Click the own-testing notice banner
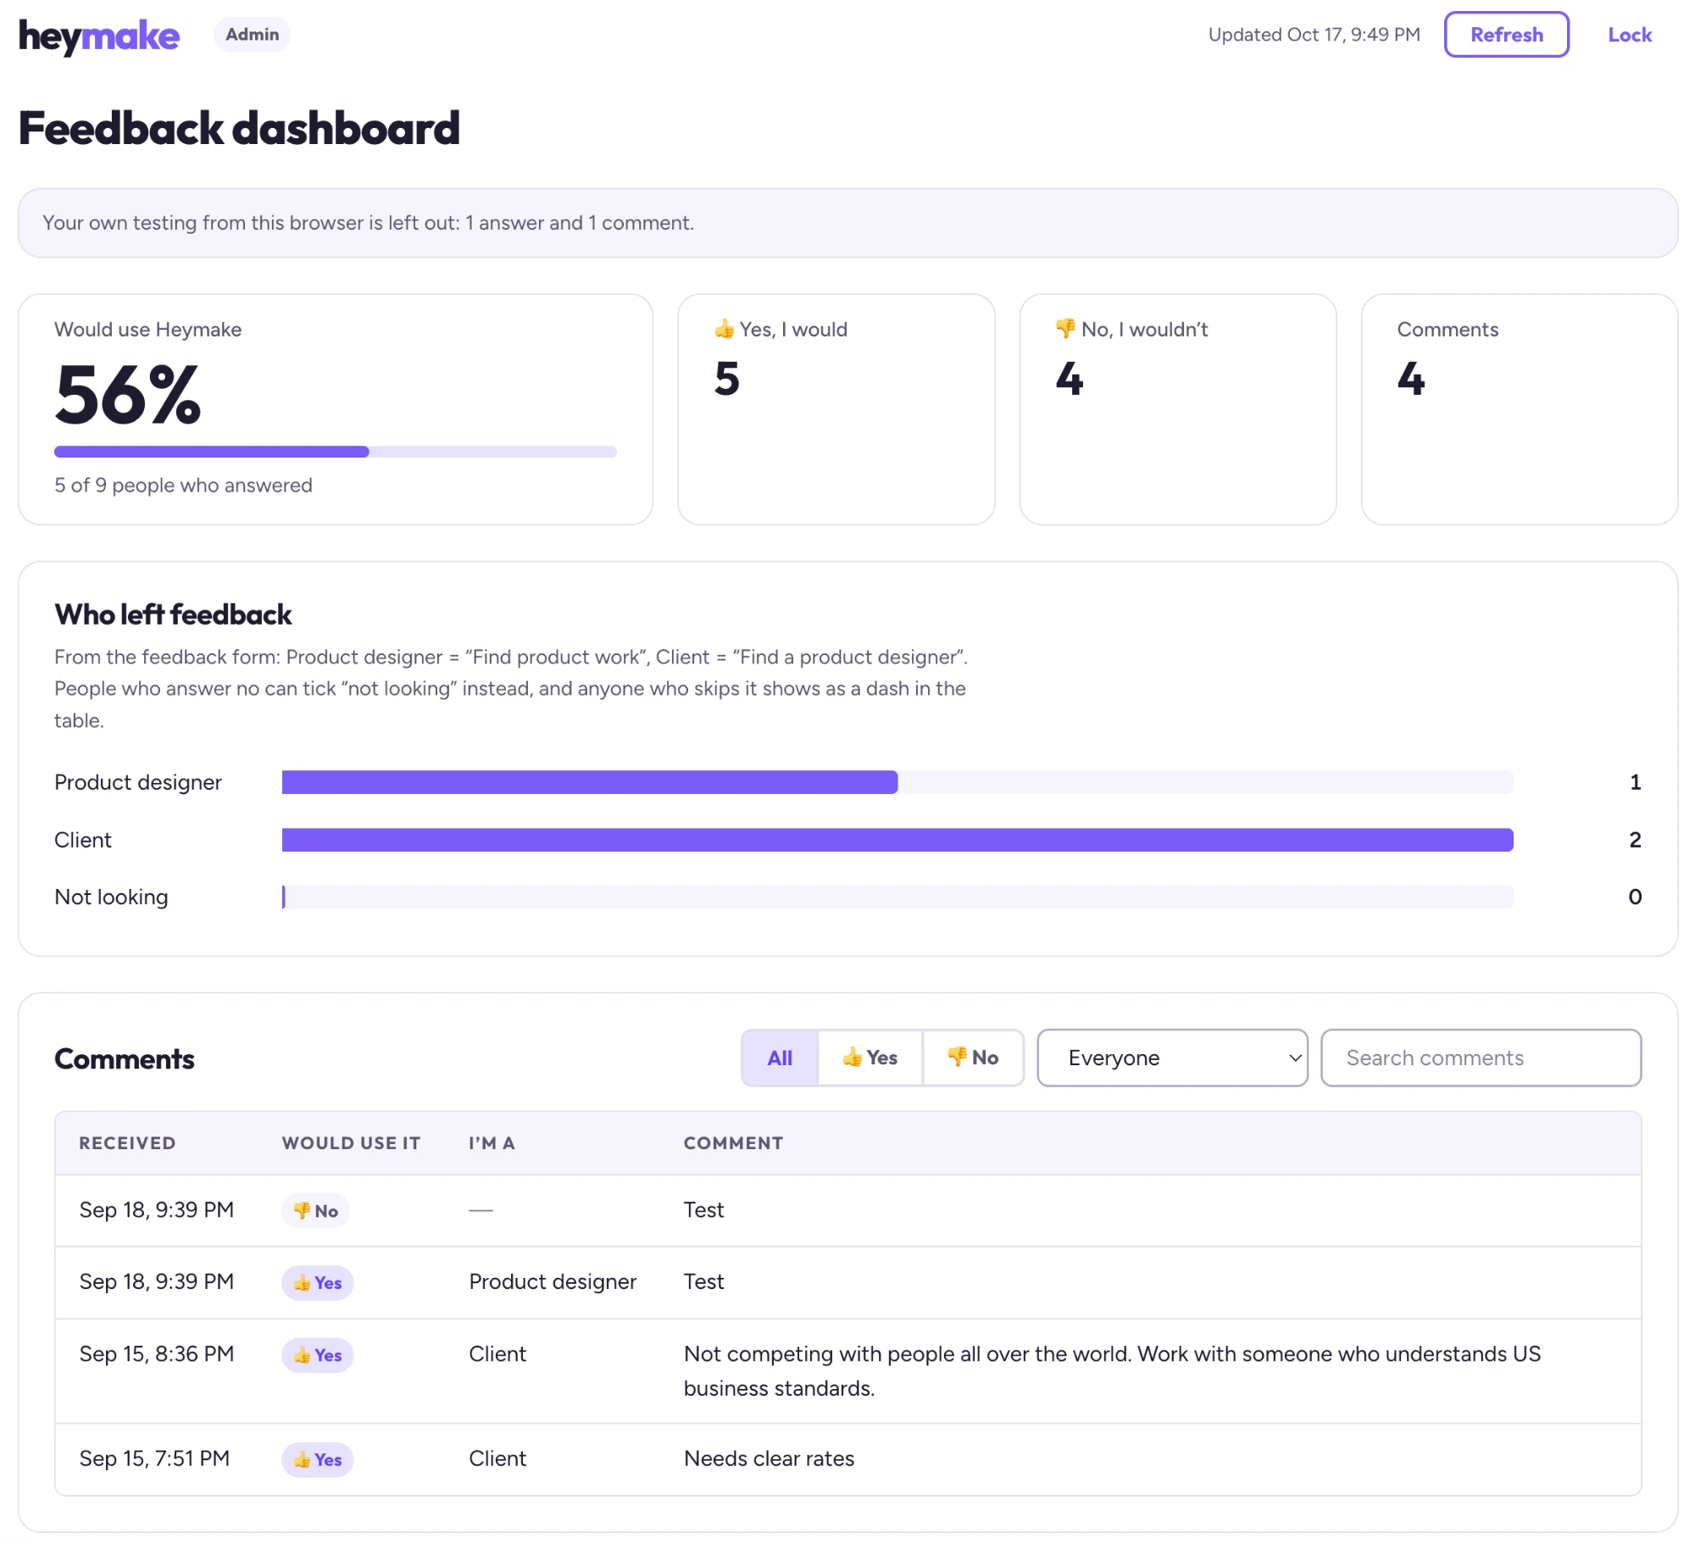The width and height of the screenshot is (1695, 1544). [x=847, y=223]
